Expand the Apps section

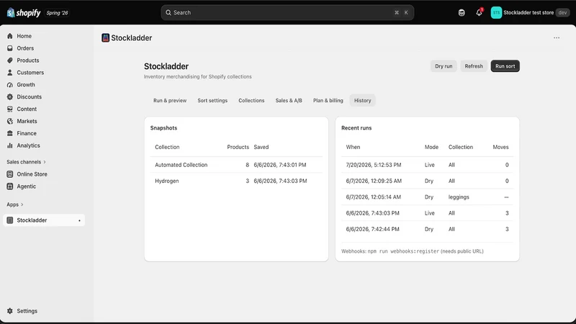point(14,204)
